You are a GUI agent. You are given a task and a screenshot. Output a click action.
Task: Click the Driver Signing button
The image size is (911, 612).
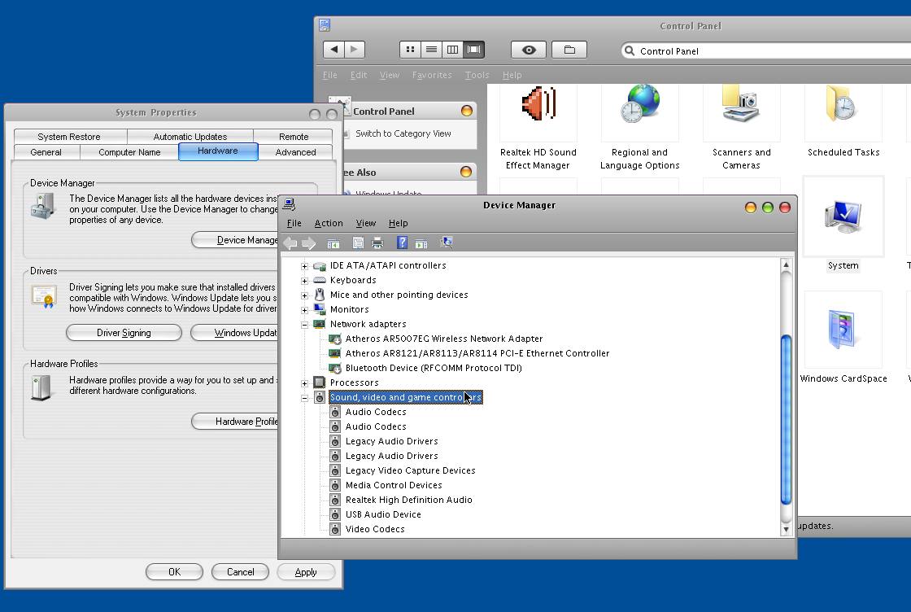coord(124,332)
